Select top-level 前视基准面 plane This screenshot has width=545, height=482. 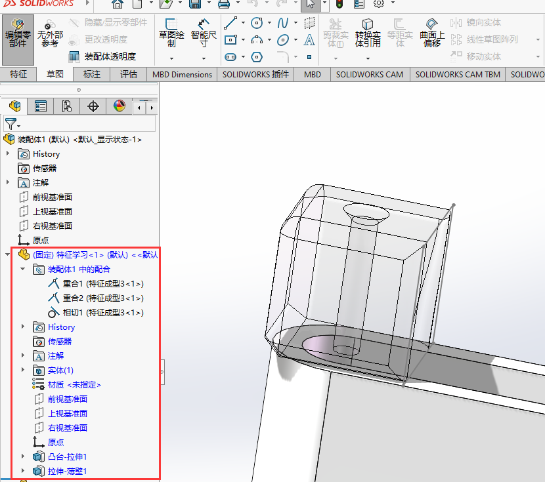(45, 197)
